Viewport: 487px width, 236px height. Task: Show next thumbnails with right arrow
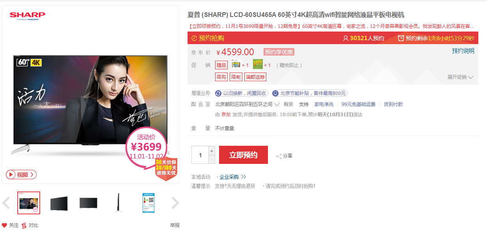click(x=175, y=203)
